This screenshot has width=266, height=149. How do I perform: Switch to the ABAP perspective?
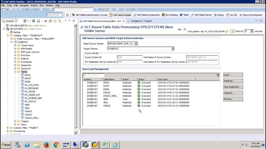point(184,15)
